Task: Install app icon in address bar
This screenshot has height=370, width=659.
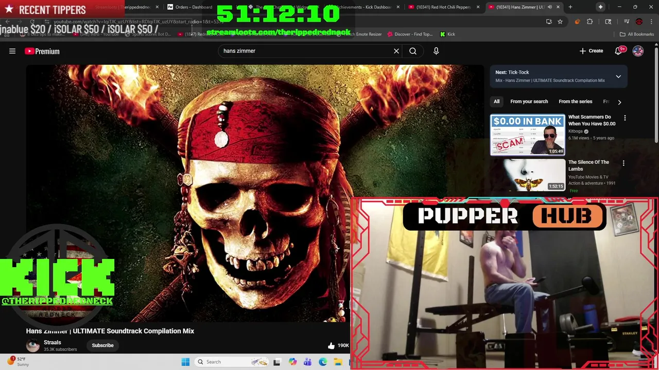Action: 549,22
